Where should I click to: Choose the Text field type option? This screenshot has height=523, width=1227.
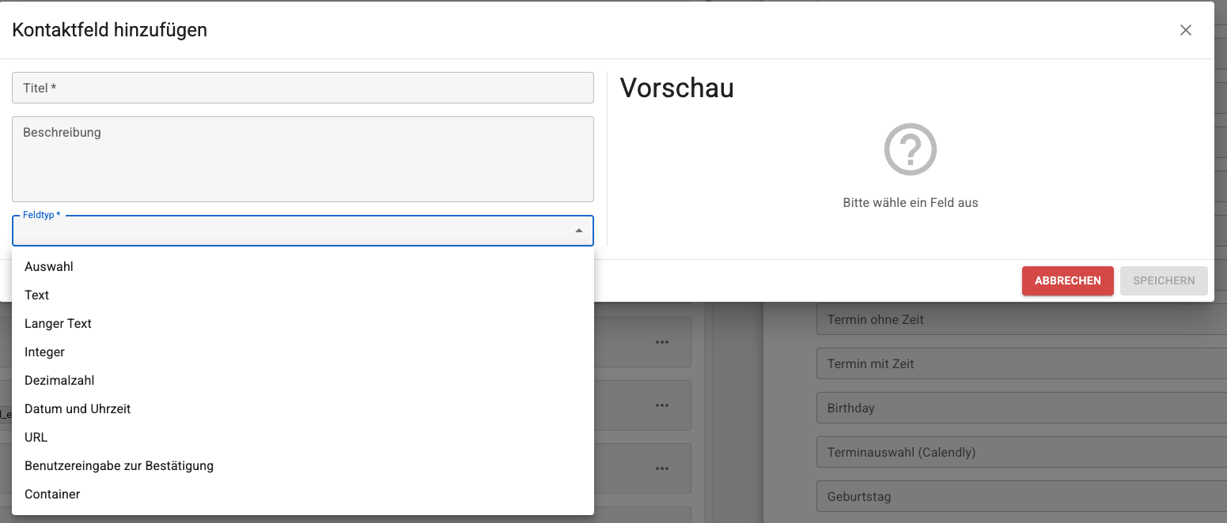(37, 295)
